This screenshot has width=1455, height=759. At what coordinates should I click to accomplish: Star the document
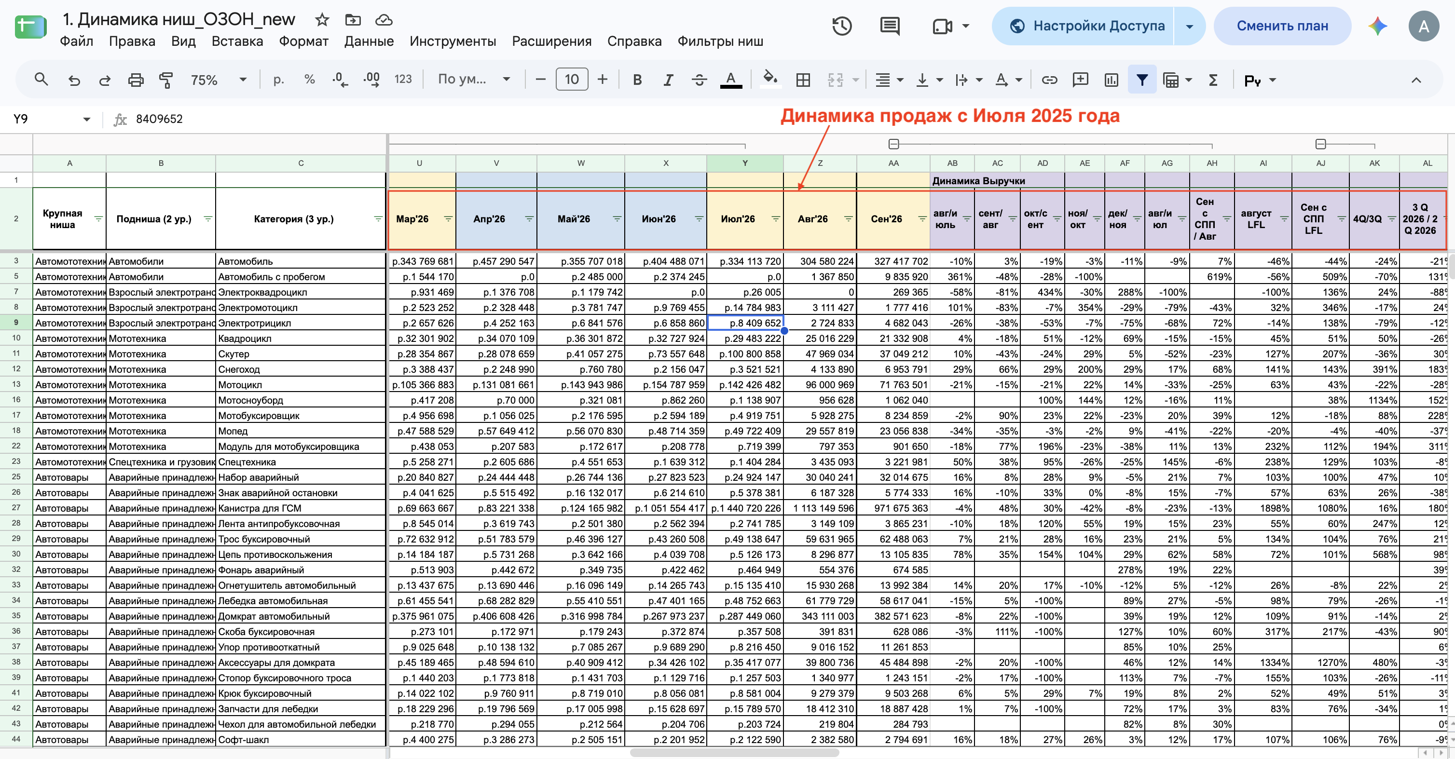click(322, 20)
